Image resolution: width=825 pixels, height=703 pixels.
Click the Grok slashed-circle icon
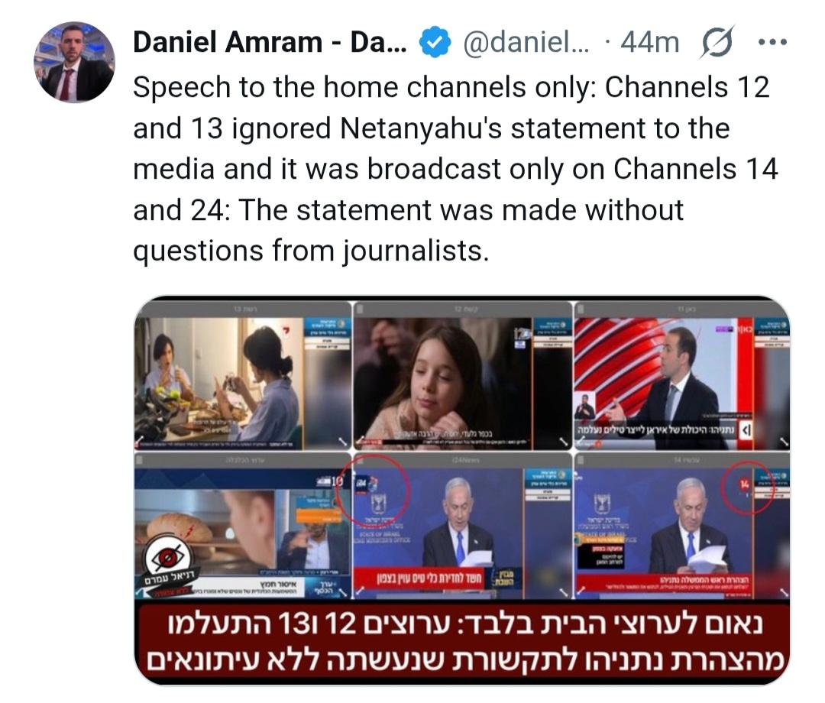coord(717,42)
